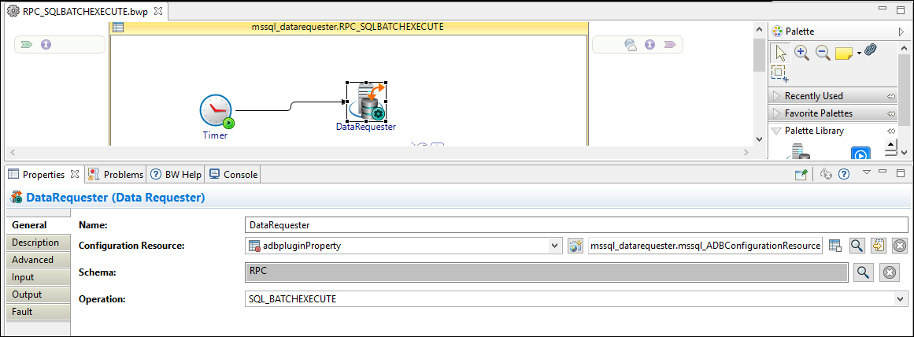Image resolution: width=914 pixels, height=337 pixels.
Task: Click the globe icon beside adbpluginProperty
Action: click(x=575, y=246)
